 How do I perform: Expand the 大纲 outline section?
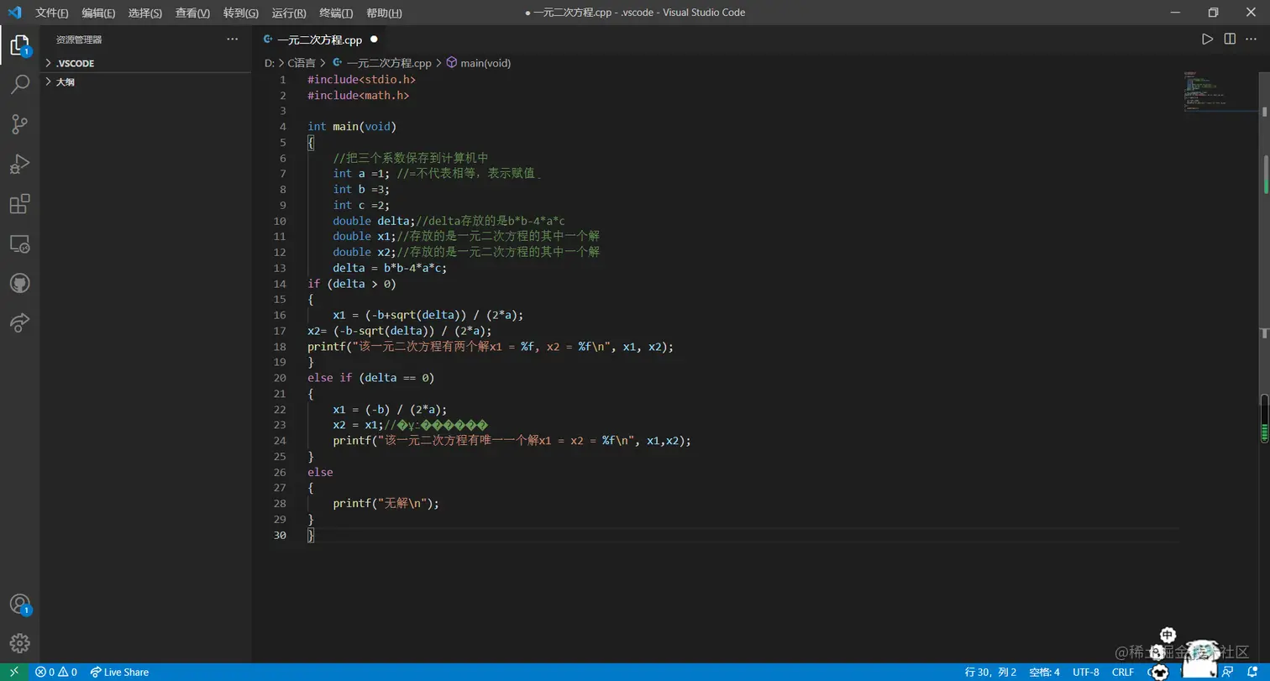pyautogui.click(x=145, y=82)
